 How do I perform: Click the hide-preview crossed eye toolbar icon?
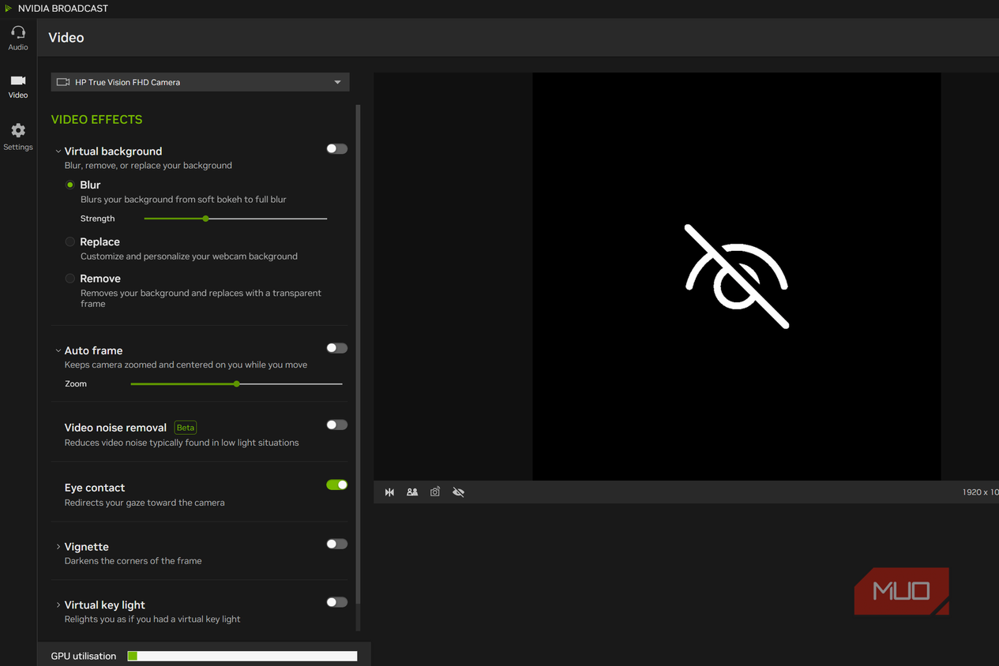458,492
